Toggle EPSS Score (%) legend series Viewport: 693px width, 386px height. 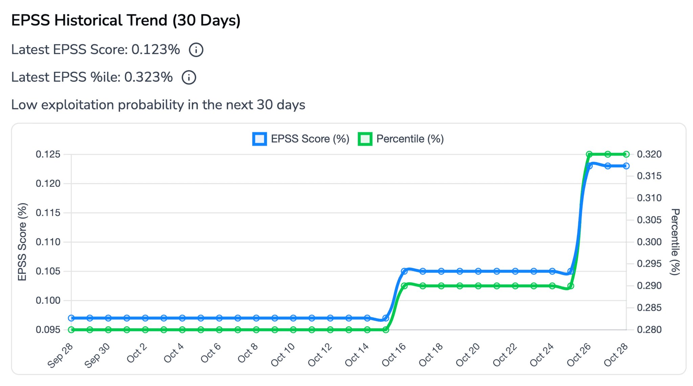(x=310, y=139)
